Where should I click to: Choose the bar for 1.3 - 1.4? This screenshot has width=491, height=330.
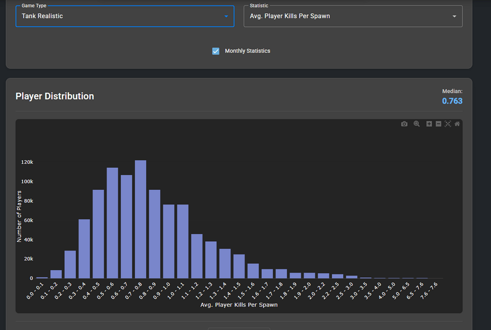click(x=225, y=263)
